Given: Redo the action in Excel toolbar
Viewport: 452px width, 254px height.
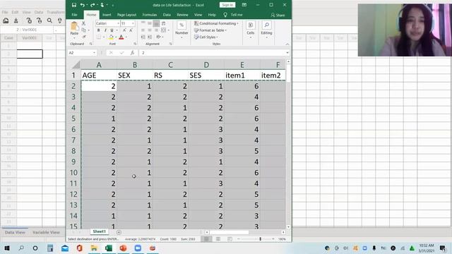Looking at the screenshot, I should [x=93, y=5].
